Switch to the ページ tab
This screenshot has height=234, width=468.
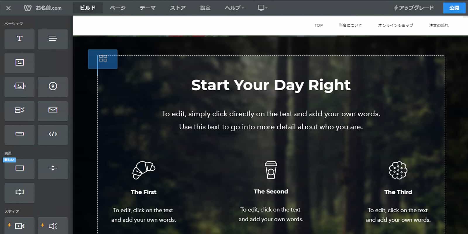pos(118,8)
